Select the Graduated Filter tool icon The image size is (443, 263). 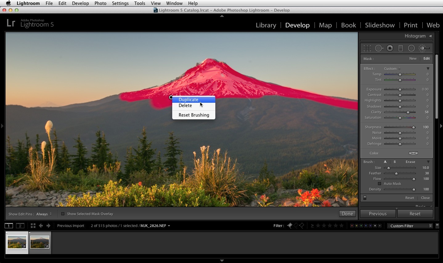(x=400, y=48)
